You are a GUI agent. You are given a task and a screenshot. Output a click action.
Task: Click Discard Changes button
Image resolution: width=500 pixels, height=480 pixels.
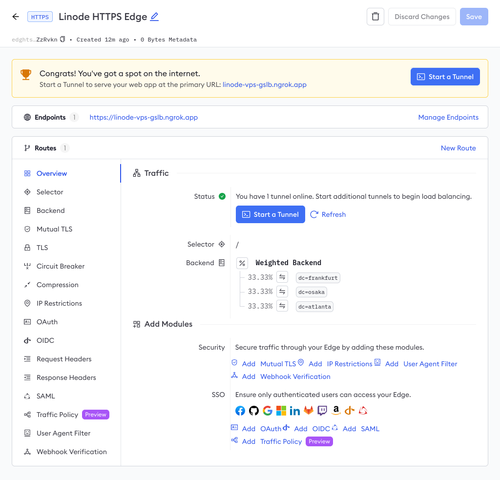[422, 17]
